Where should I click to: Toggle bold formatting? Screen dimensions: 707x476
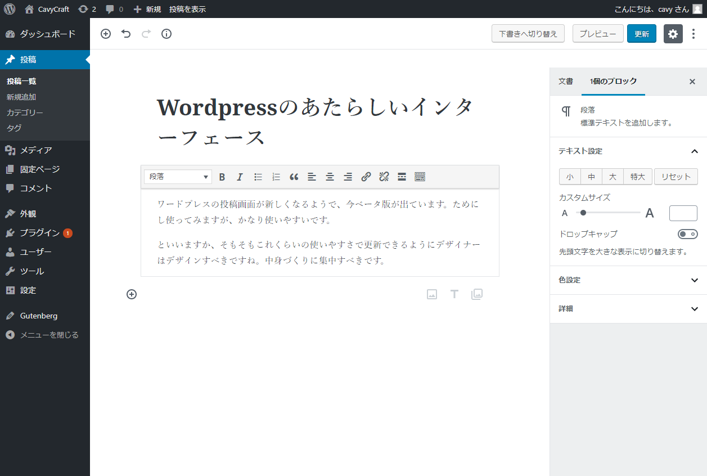[x=222, y=177]
